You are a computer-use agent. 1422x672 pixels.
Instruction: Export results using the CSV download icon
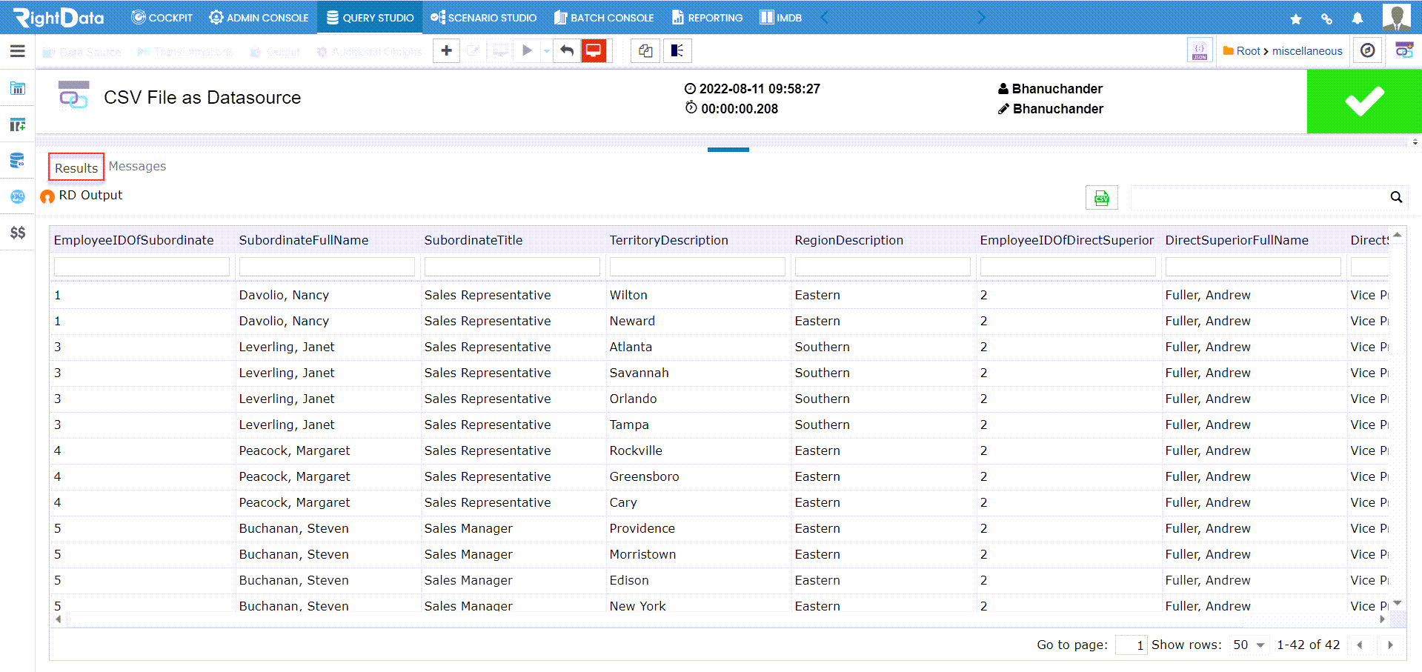[1101, 197]
